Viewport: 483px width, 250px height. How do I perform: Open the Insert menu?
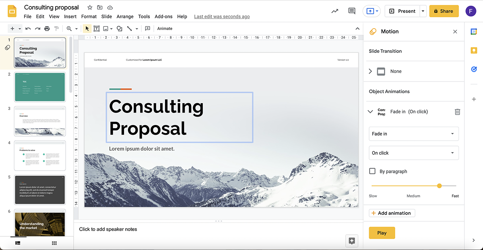pyautogui.click(x=70, y=17)
